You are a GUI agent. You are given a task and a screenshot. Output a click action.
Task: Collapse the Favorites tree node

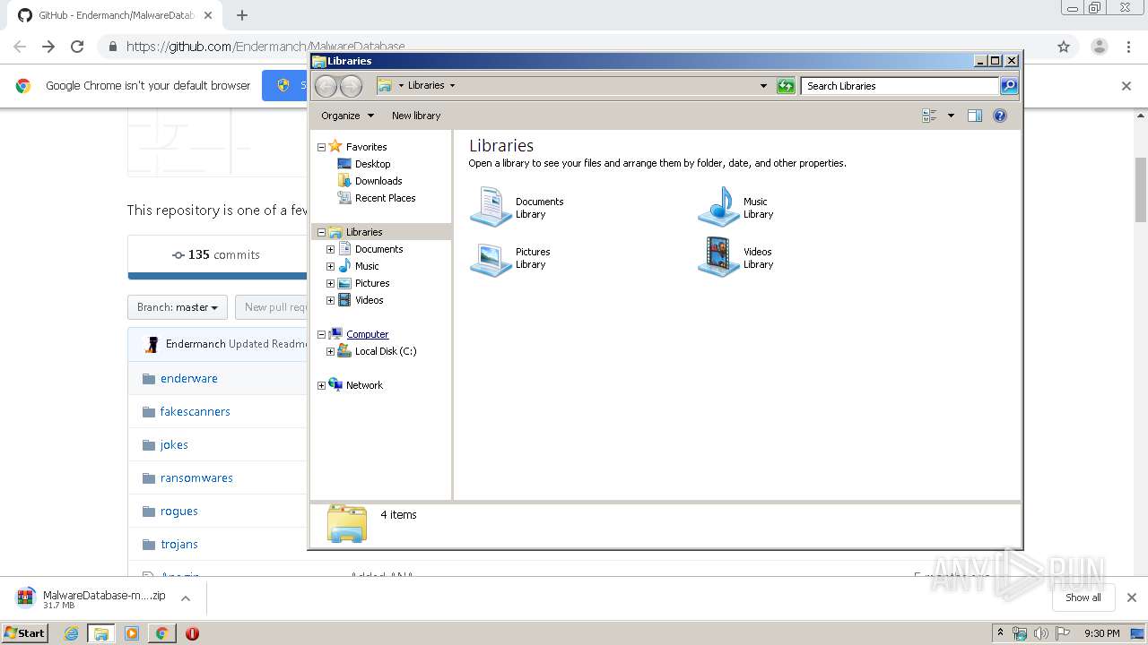pyautogui.click(x=322, y=147)
